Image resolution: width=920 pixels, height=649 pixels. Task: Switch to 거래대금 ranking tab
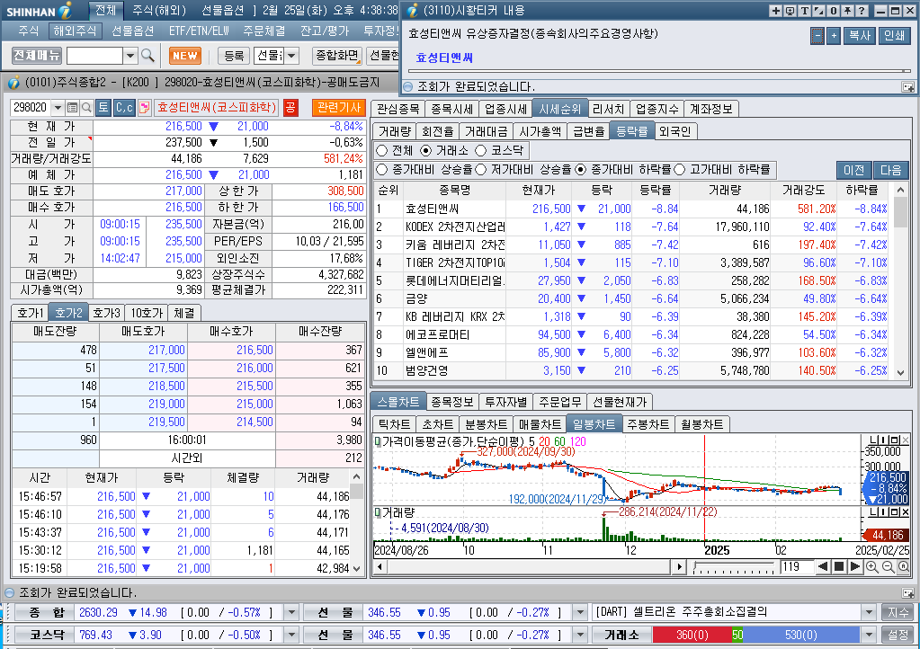(486, 131)
